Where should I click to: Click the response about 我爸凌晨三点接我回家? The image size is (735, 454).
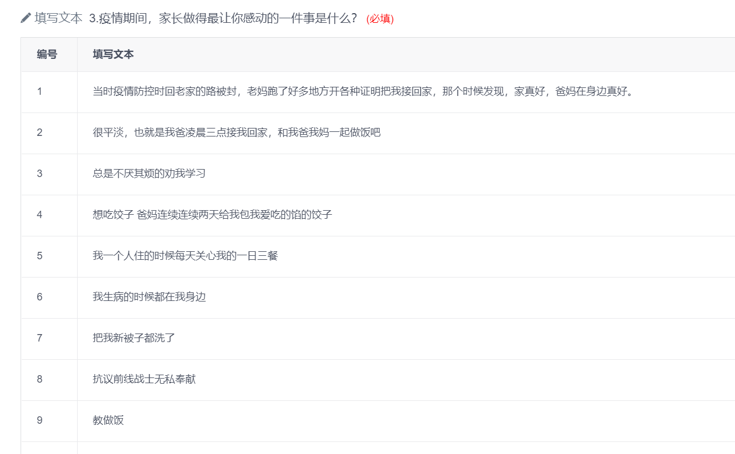(236, 132)
